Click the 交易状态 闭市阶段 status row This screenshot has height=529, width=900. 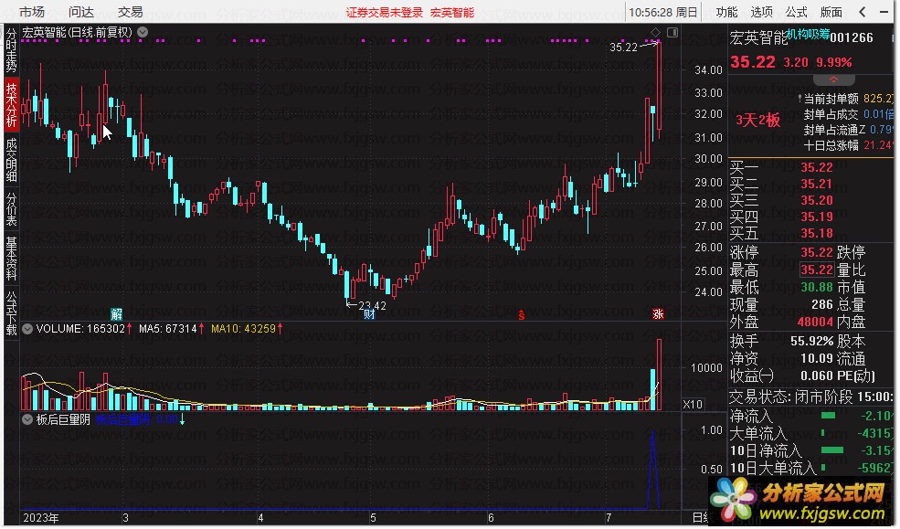click(x=811, y=397)
